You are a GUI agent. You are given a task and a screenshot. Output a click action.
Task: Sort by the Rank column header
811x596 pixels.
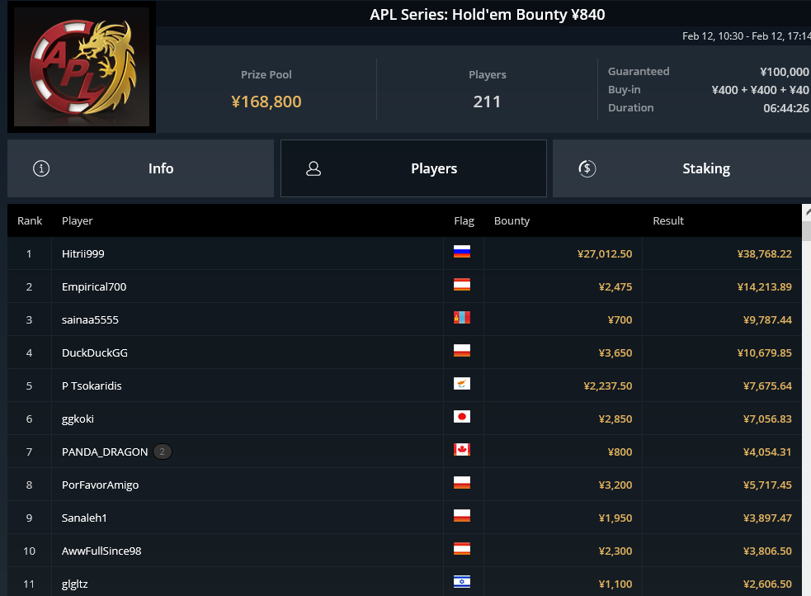coord(30,221)
